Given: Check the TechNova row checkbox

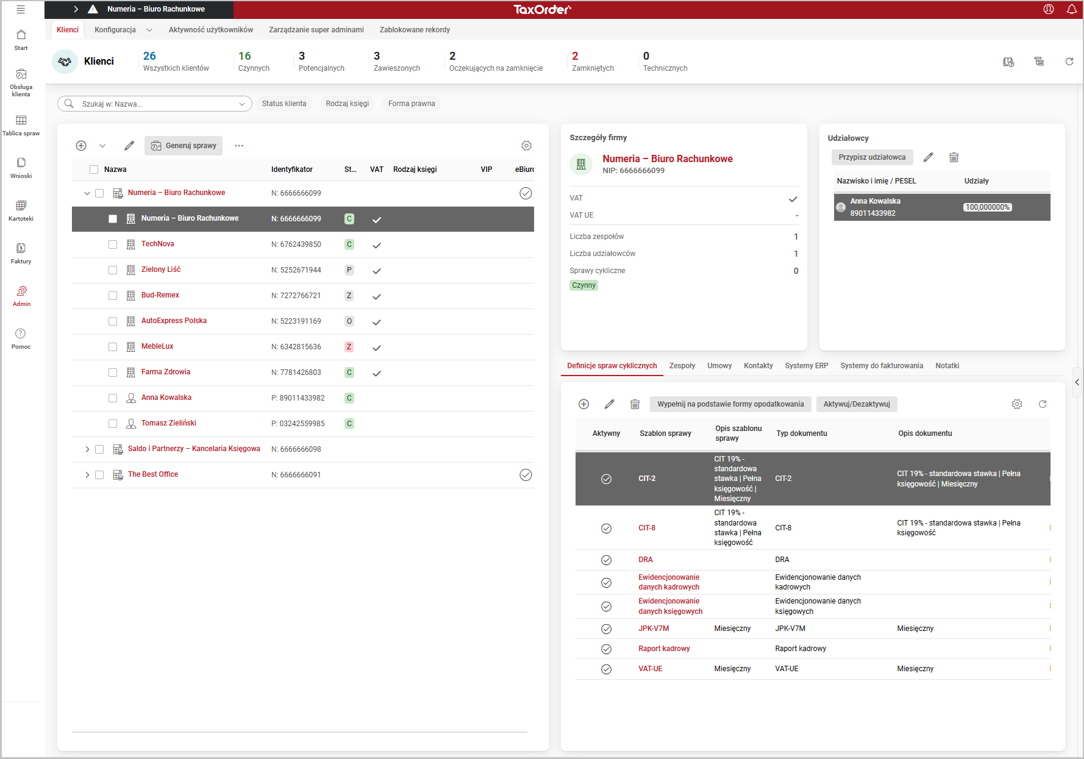Looking at the screenshot, I should (113, 244).
